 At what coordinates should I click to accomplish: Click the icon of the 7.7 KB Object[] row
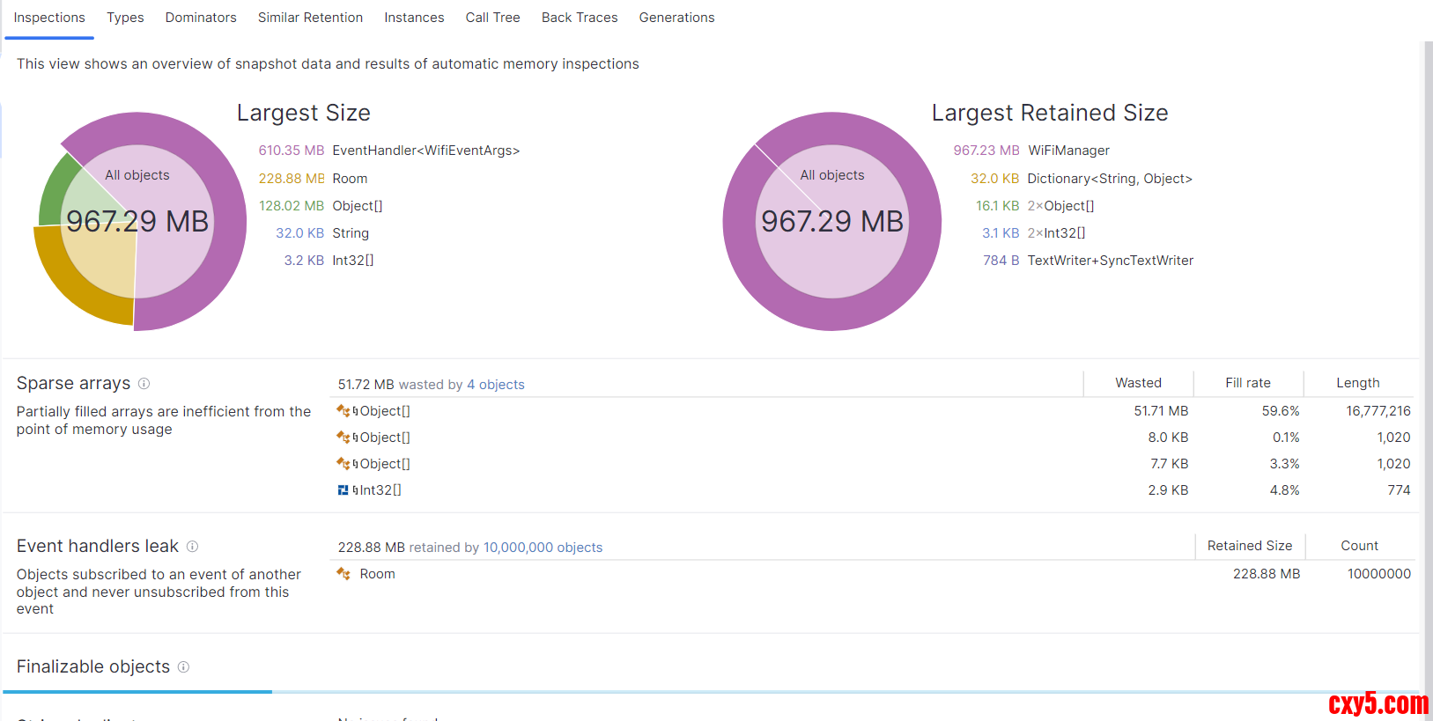pos(343,464)
